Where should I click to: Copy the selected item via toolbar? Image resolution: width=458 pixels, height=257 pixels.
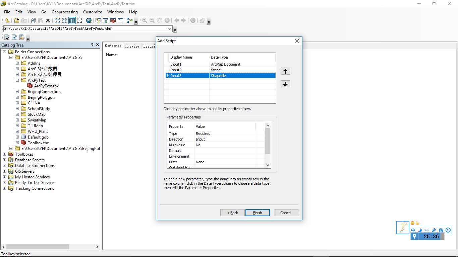pos(33,20)
